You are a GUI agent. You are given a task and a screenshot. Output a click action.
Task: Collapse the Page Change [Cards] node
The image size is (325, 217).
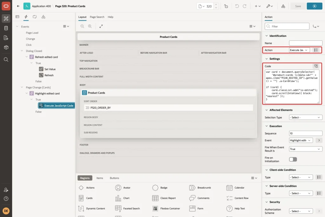(22, 87)
